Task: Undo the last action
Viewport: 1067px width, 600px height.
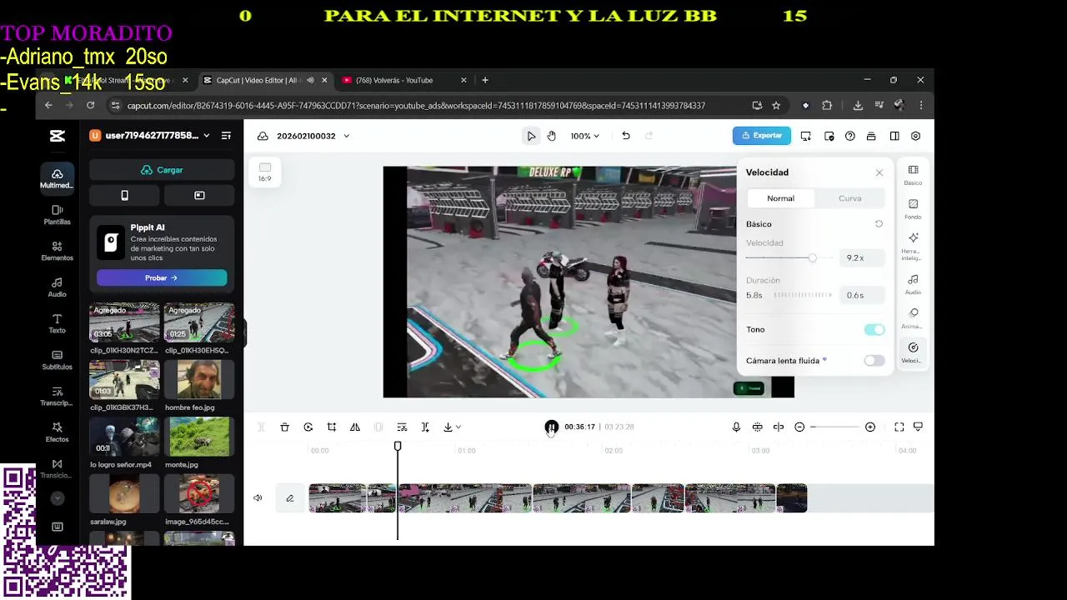Action: pos(626,136)
